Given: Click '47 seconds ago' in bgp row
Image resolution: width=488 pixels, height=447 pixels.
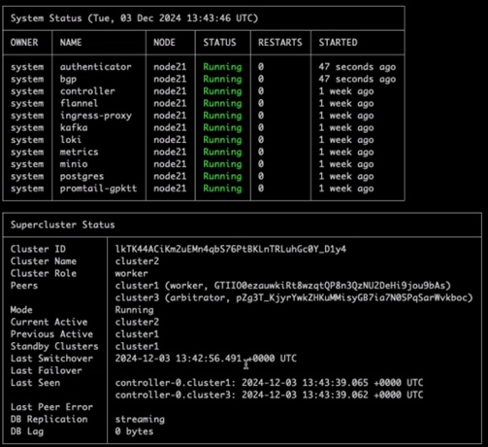Looking at the screenshot, I should point(357,80).
